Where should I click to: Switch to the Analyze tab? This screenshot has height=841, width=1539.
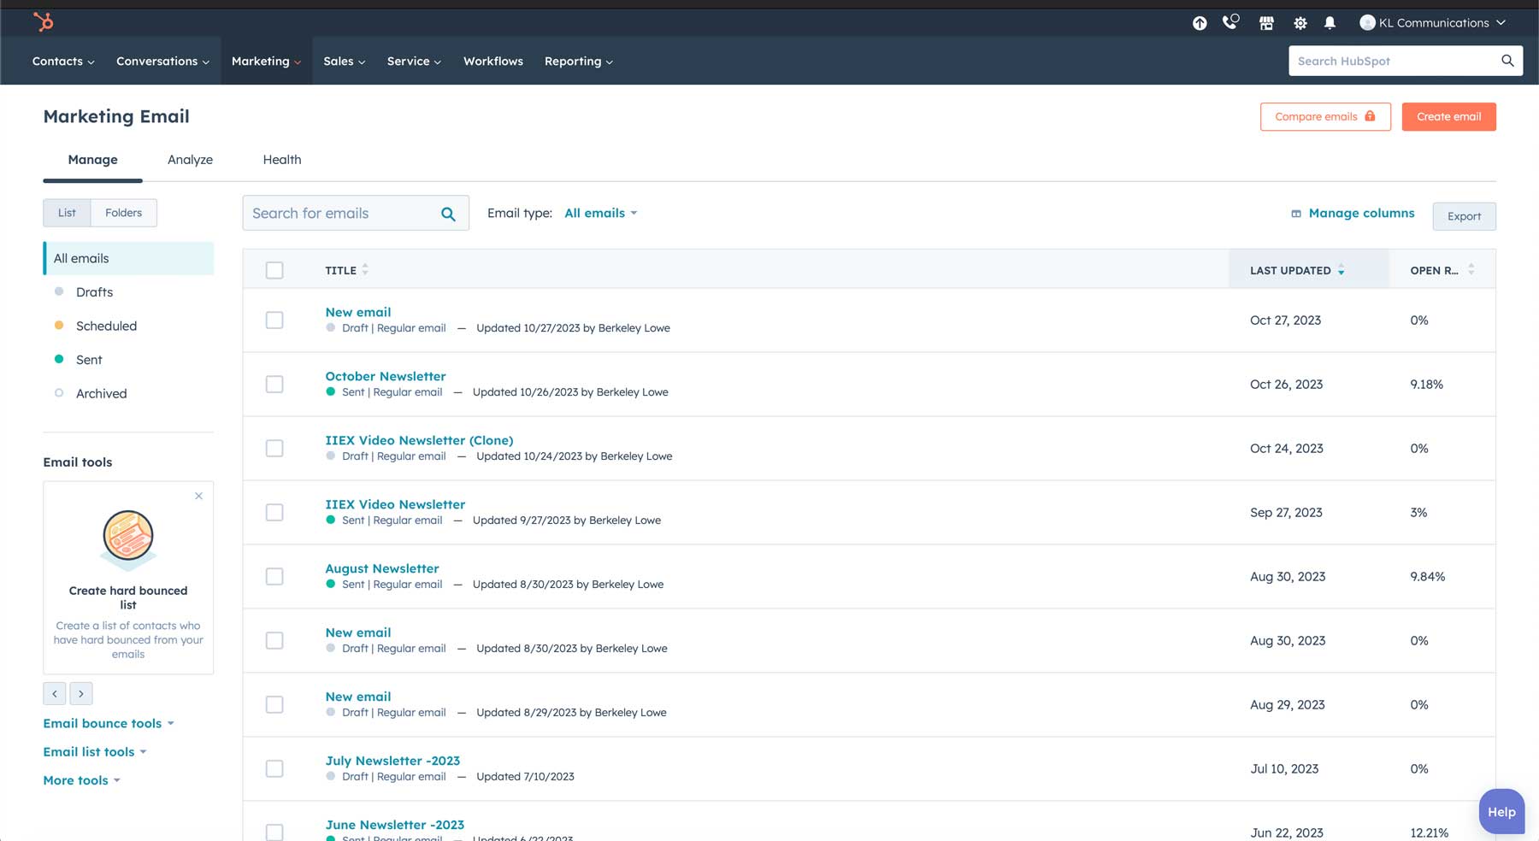pos(190,159)
